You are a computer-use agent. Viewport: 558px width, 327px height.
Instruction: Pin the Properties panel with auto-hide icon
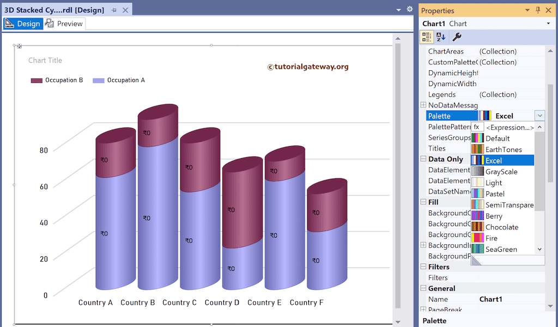point(538,10)
